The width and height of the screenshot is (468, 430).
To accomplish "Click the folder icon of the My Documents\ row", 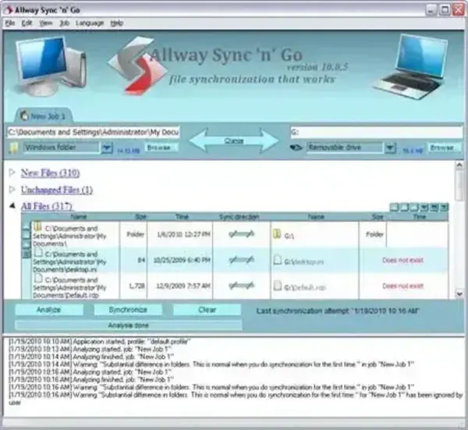I will click(37, 226).
